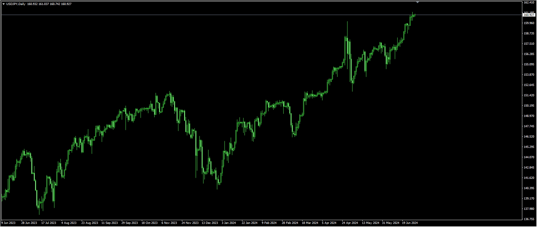Click the 161.037 high price in header
Image resolution: width=537 pixels, height=227 pixels.
(44, 4)
